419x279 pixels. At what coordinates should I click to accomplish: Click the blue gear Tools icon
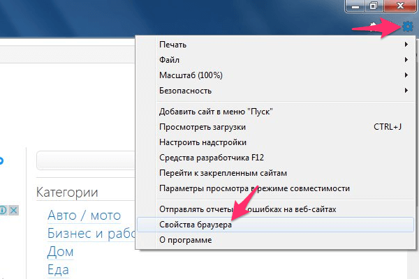[x=407, y=27]
